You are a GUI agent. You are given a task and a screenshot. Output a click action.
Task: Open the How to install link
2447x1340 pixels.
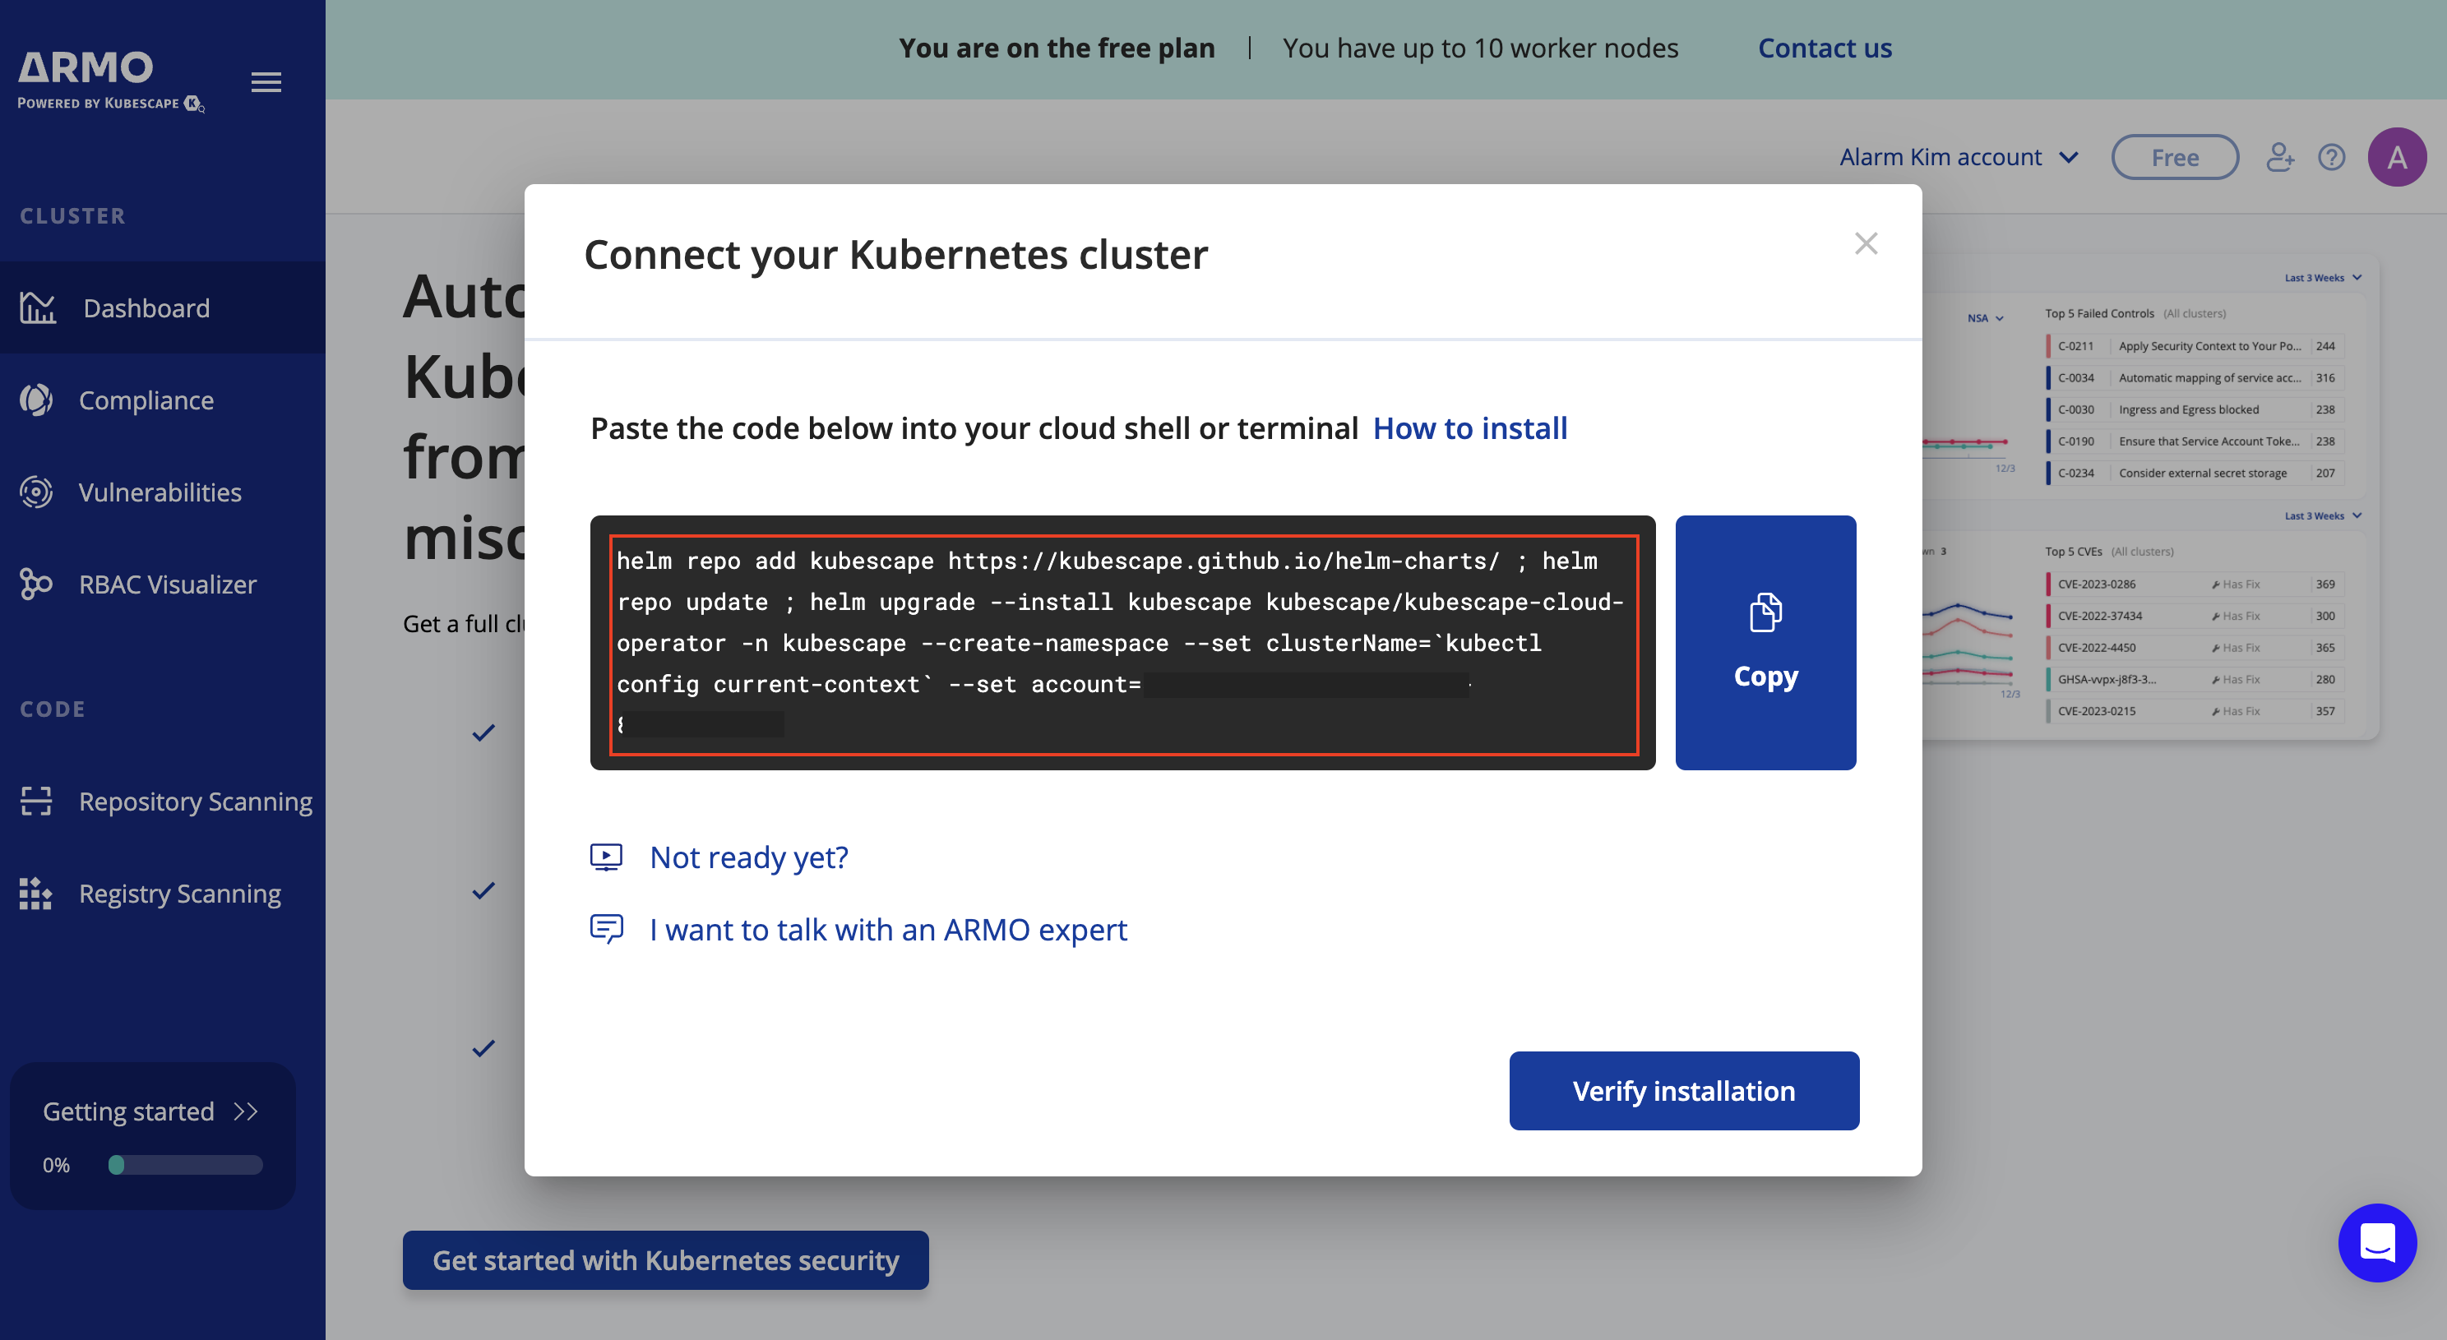point(1469,428)
